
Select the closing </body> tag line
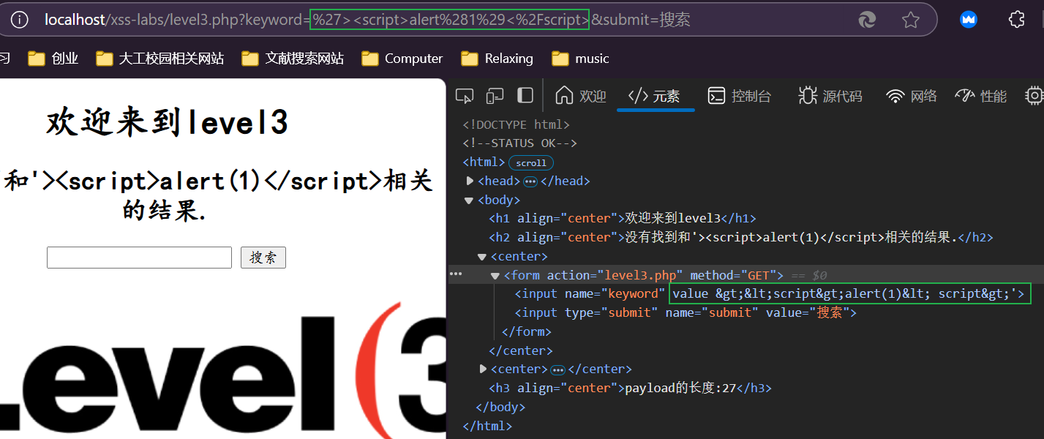tap(500, 407)
